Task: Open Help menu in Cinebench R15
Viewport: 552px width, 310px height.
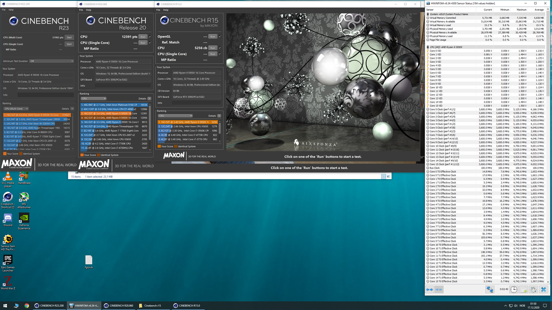Action: (x=166, y=9)
